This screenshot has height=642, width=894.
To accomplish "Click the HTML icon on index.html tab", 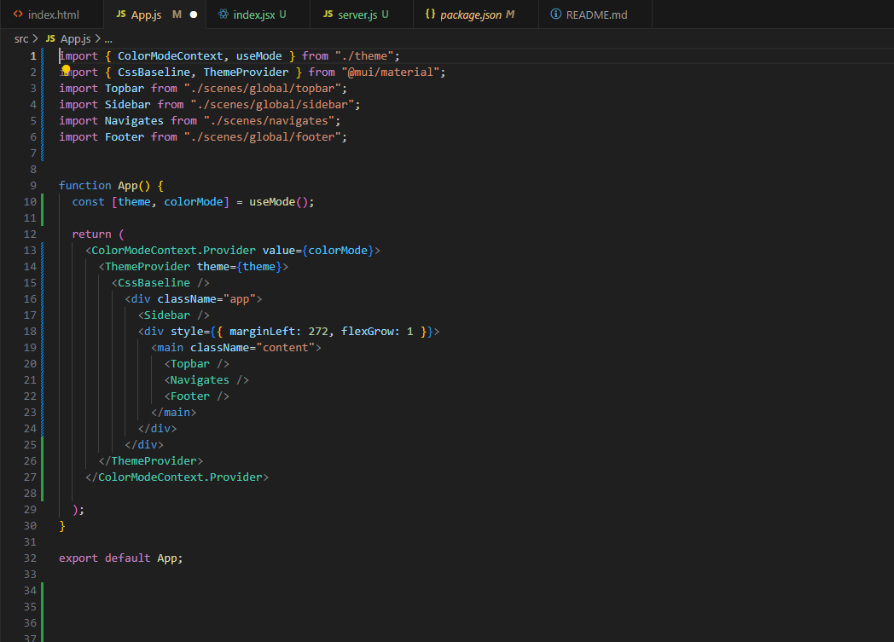I will 18,14.
